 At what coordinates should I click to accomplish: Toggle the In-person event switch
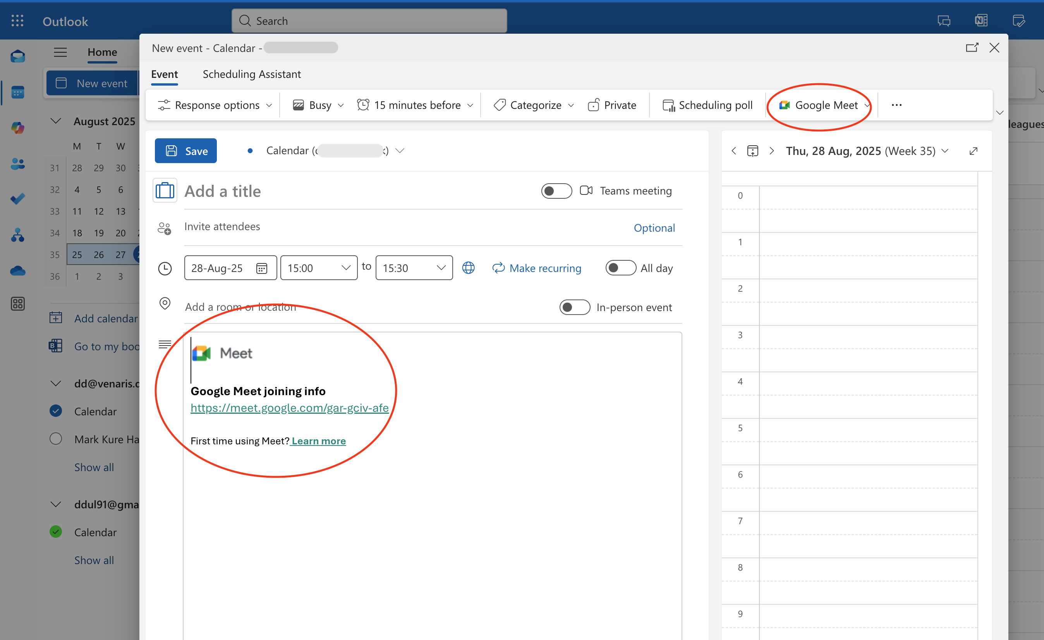[x=575, y=307]
